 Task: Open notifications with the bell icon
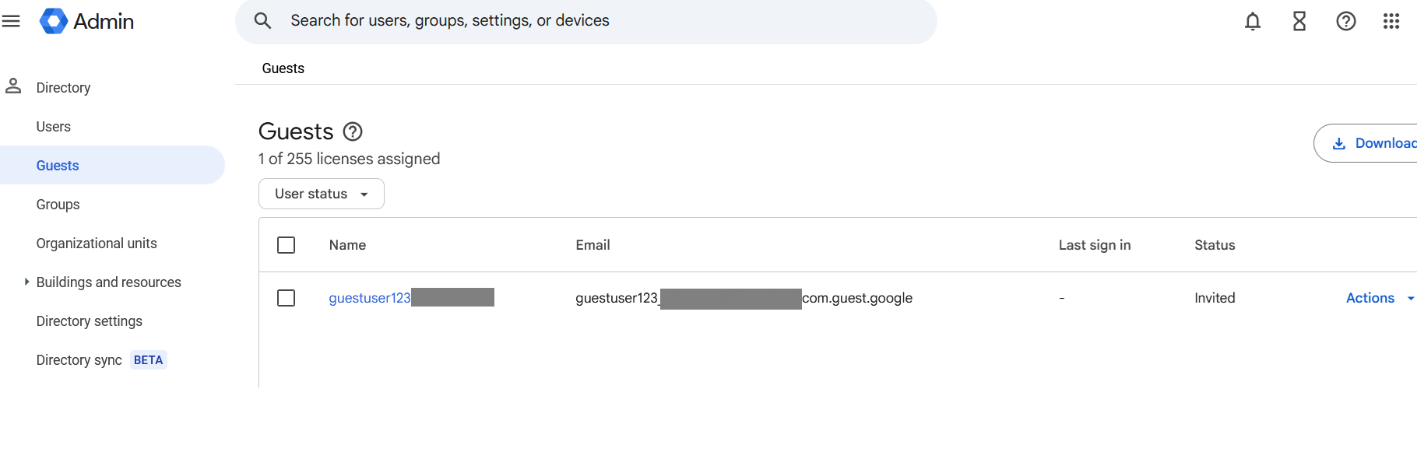point(1252,22)
